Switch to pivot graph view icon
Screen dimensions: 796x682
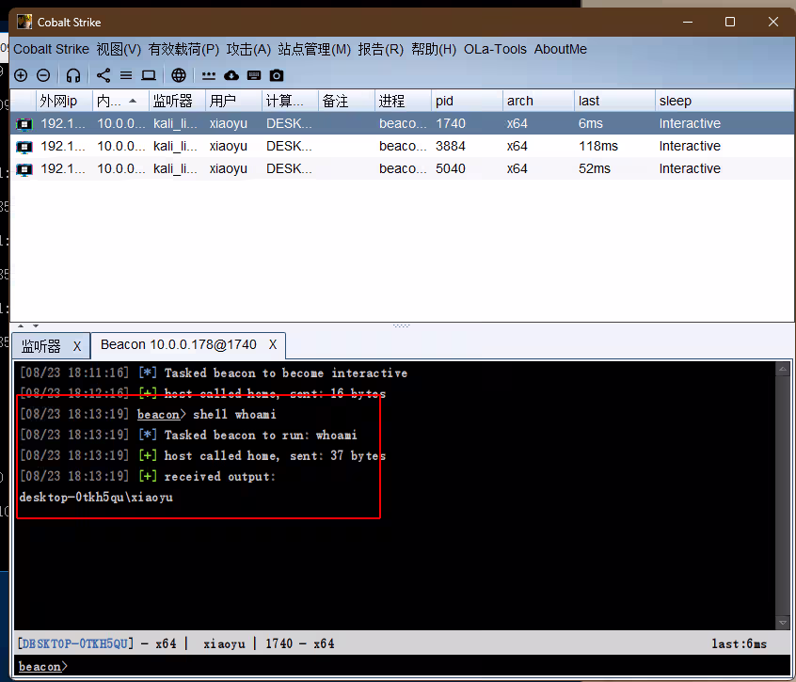pos(103,75)
